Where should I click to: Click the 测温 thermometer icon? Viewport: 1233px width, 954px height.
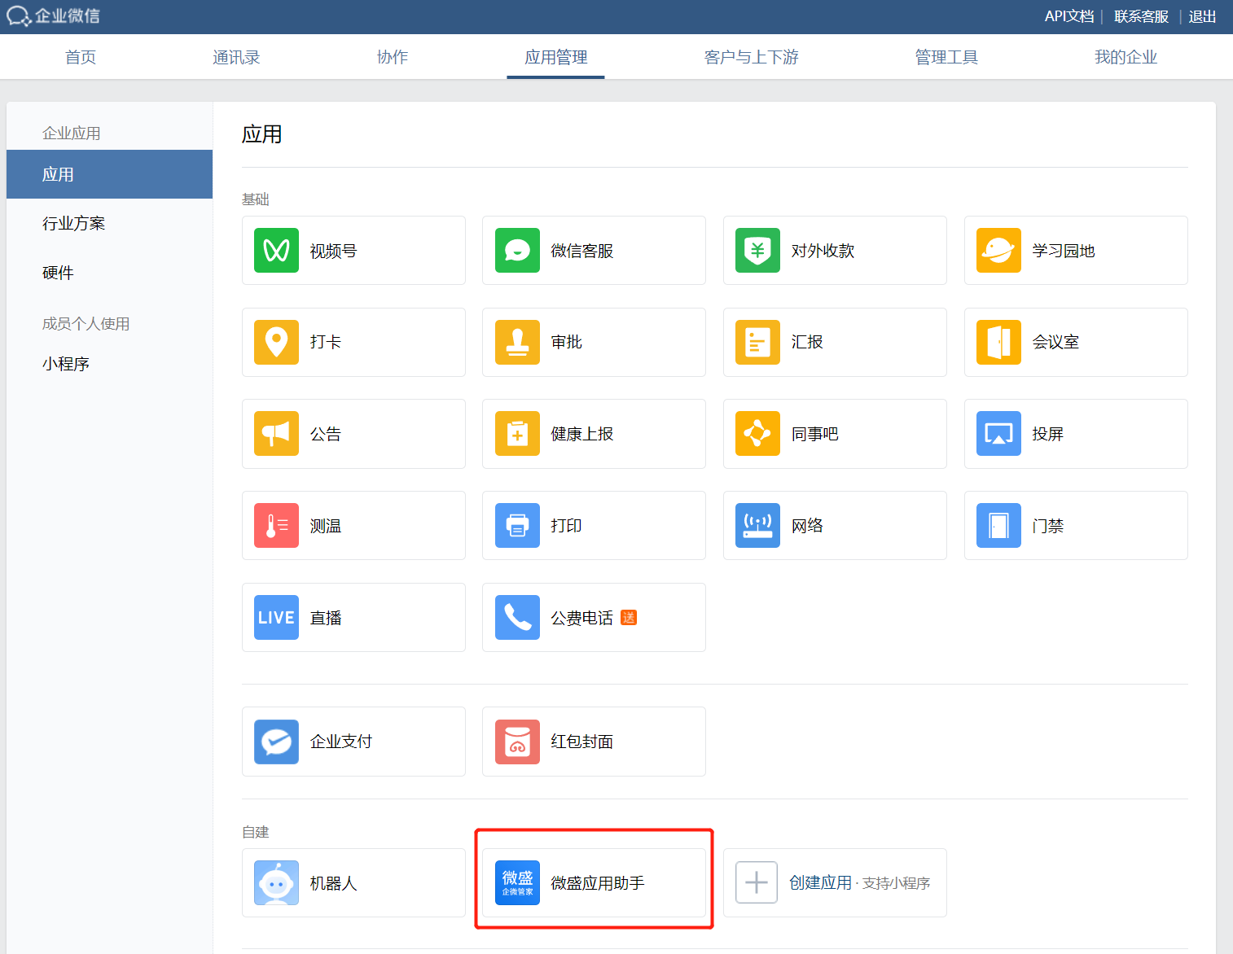click(276, 525)
